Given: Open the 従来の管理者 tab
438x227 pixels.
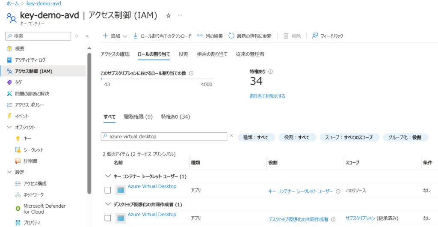Looking at the screenshot, I should point(250,54).
